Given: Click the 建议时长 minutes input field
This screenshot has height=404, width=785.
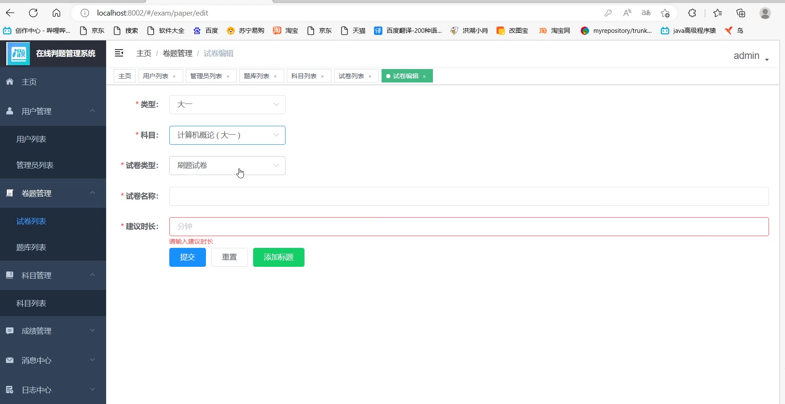Looking at the screenshot, I should point(469,226).
